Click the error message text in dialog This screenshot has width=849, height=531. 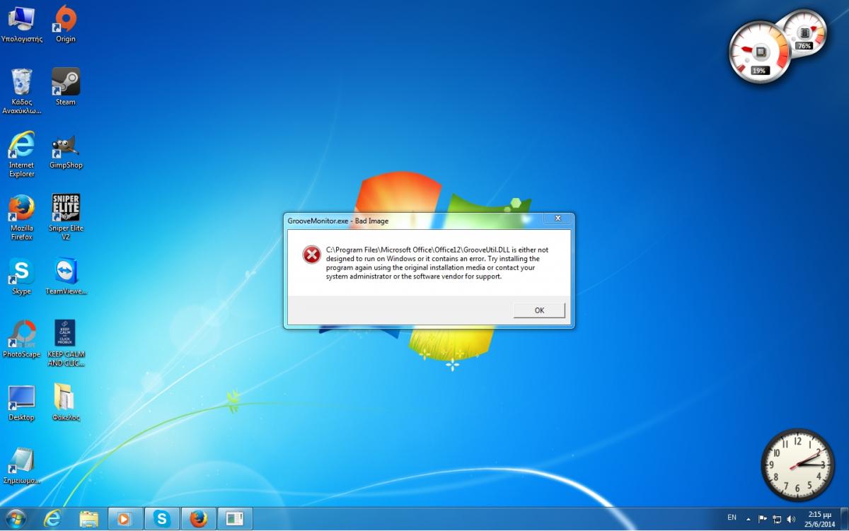(x=437, y=263)
